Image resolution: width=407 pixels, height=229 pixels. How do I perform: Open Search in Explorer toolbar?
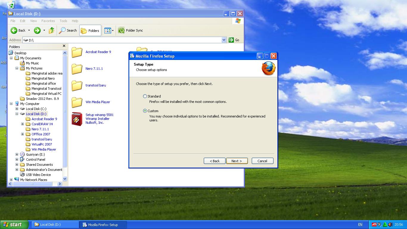click(68, 30)
